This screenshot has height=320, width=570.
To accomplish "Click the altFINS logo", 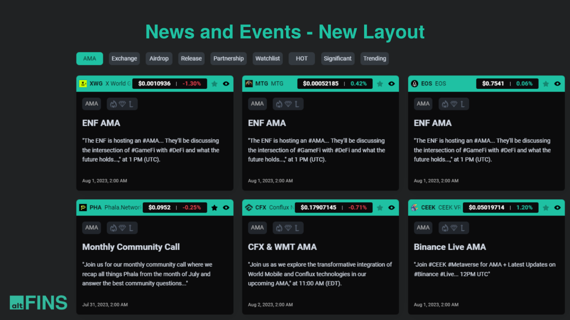I will click(38, 302).
